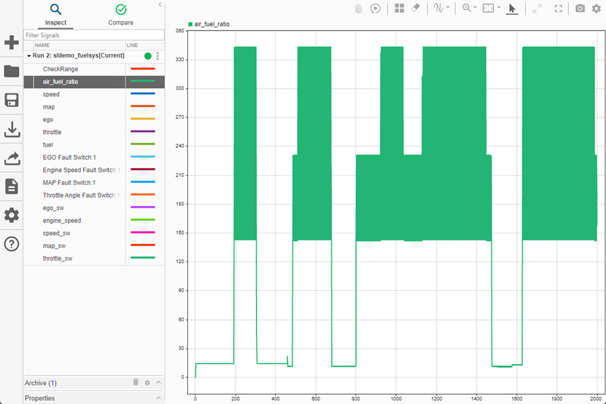606x404 pixels.
Task: Click the import download-arrow icon
Action: coord(12,130)
